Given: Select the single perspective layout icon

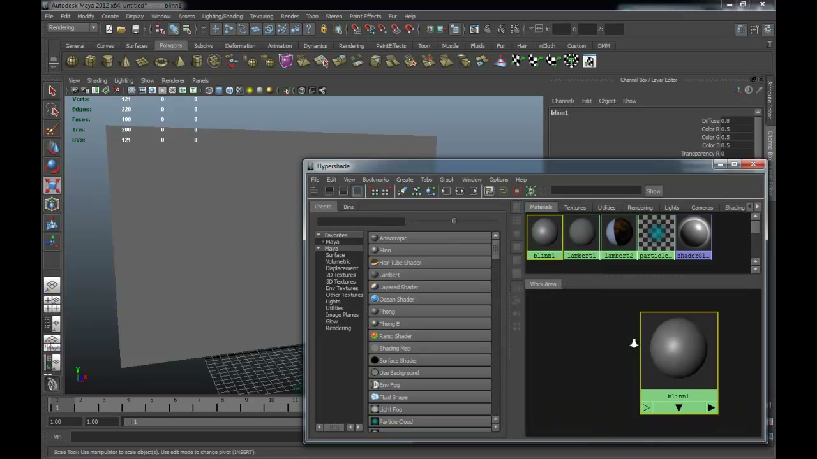Looking at the screenshot, I should (52, 286).
